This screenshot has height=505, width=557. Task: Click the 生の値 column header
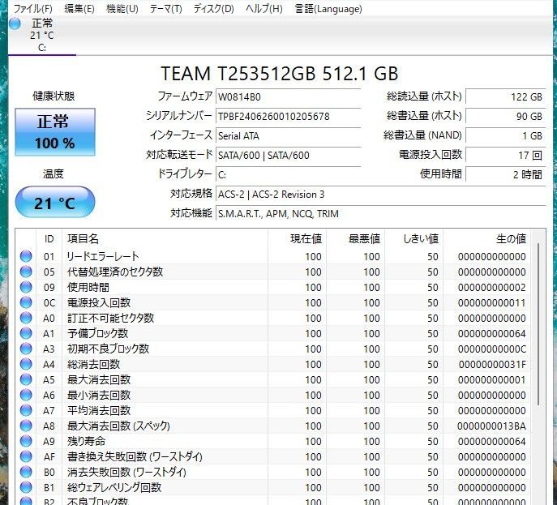486,239
